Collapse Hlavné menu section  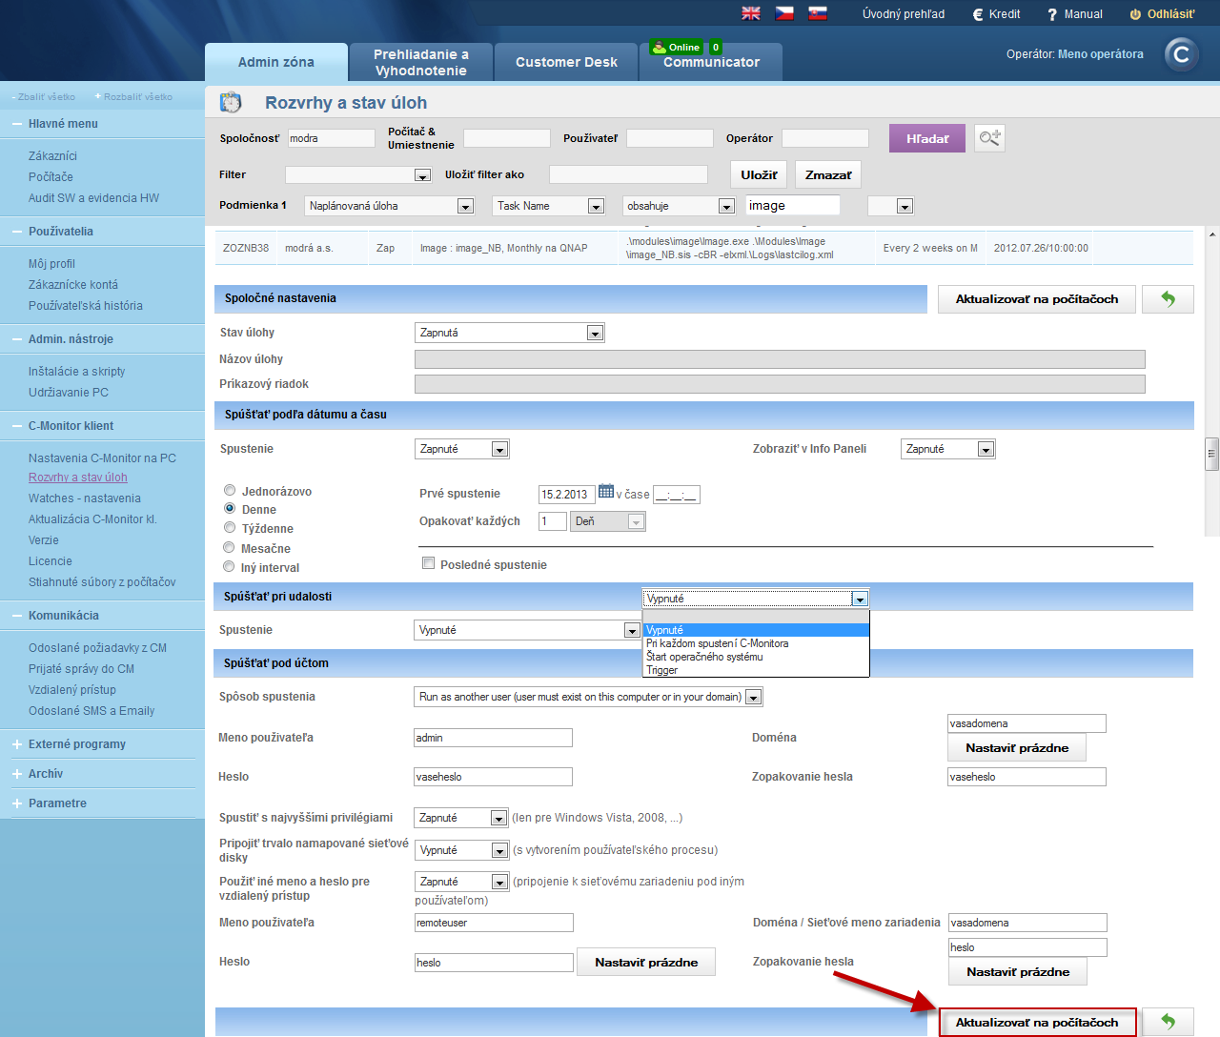pyautogui.click(x=17, y=124)
